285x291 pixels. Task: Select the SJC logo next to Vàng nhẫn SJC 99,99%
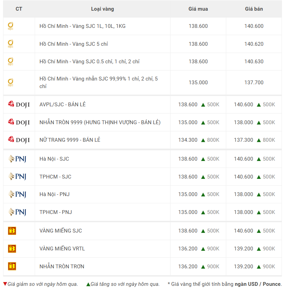[11, 83]
